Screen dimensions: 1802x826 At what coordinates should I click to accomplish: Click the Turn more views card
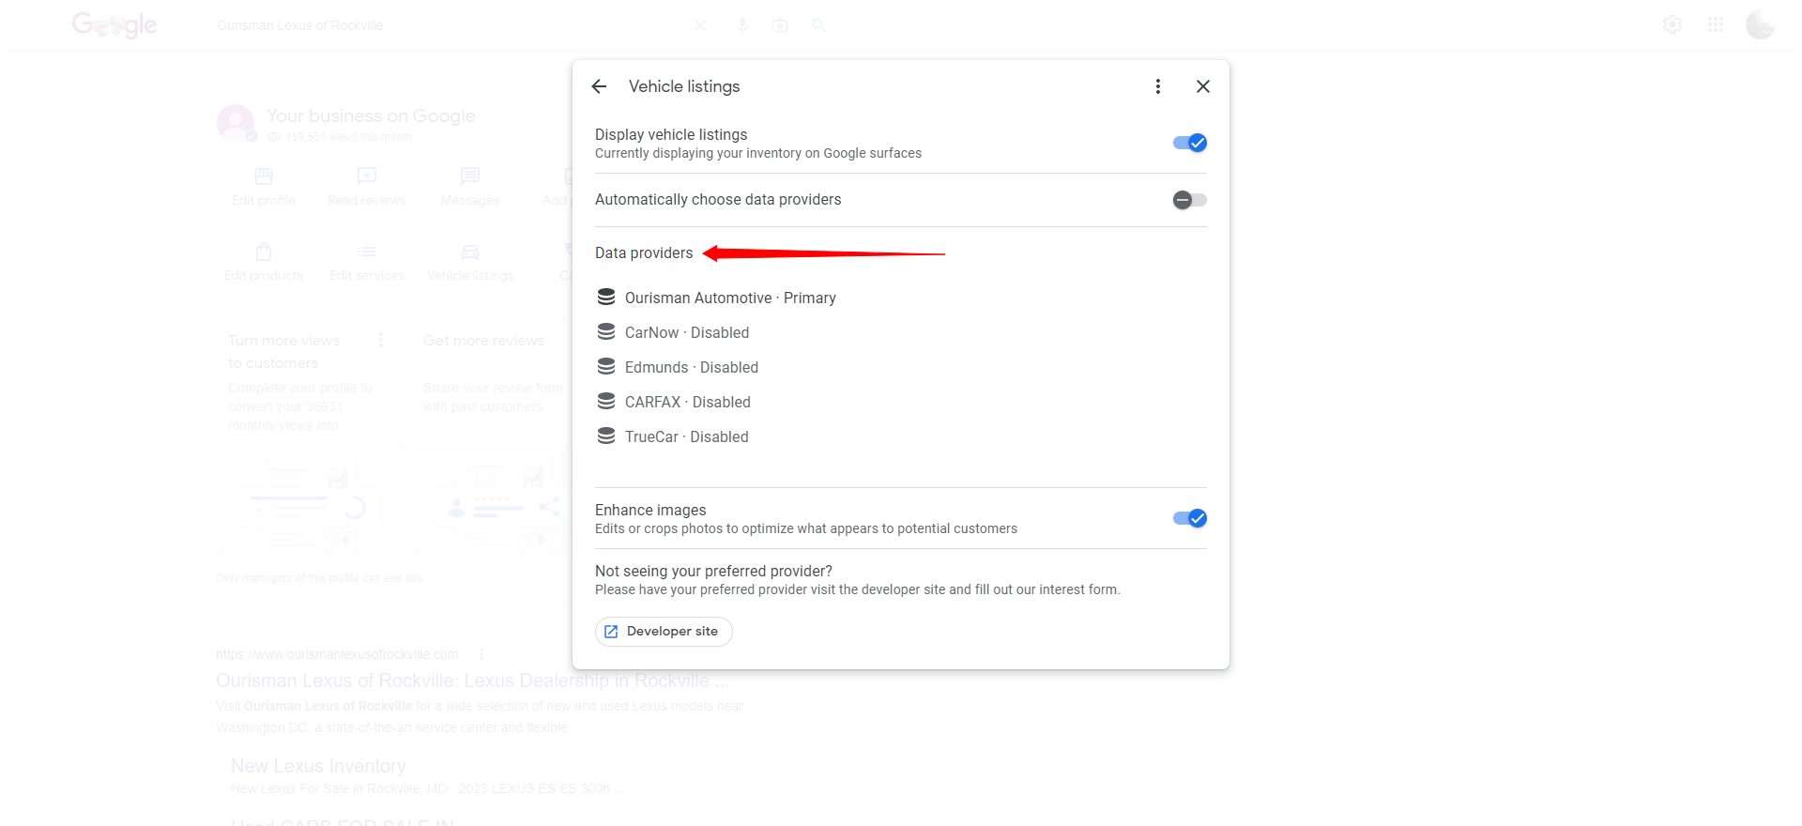[x=310, y=438]
